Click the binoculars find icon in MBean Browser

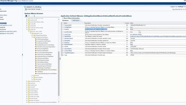[x=26, y=16]
